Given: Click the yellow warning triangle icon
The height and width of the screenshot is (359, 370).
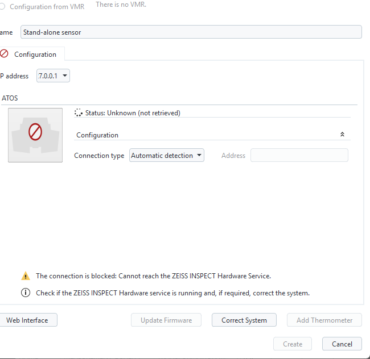Looking at the screenshot, I should pos(26,276).
